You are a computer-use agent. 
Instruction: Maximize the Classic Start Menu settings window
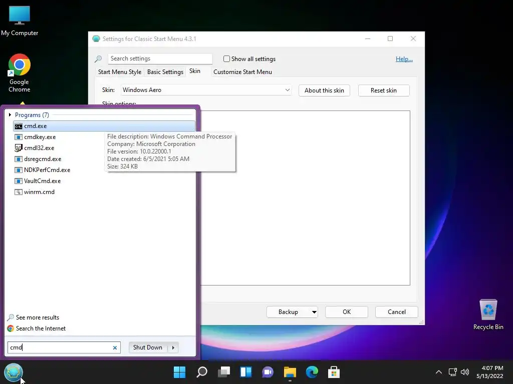click(390, 39)
